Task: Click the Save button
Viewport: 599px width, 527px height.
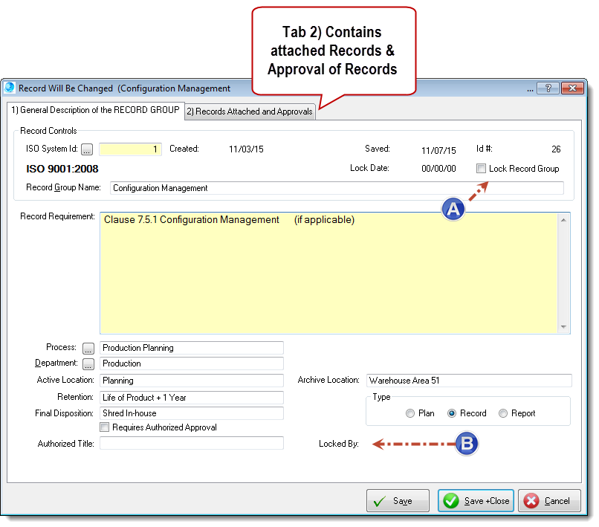Action: click(x=398, y=501)
